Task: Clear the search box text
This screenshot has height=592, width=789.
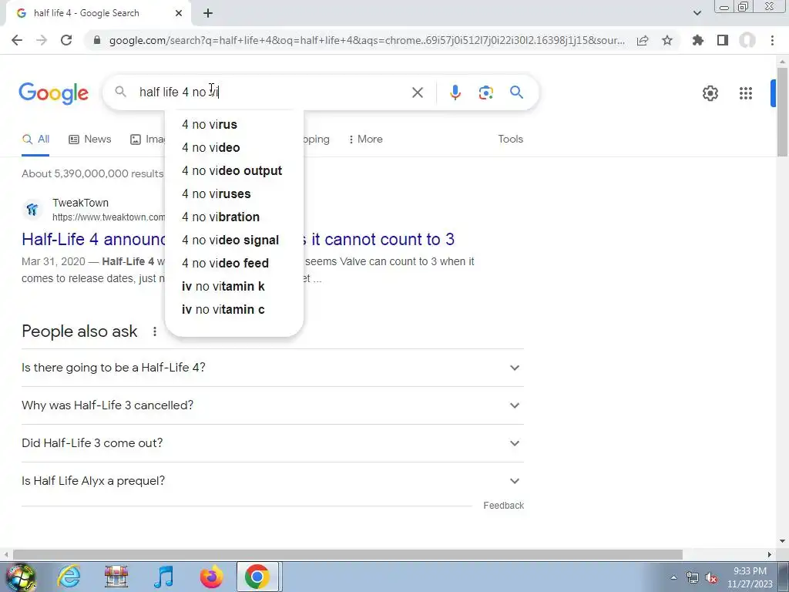Action: (417, 92)
